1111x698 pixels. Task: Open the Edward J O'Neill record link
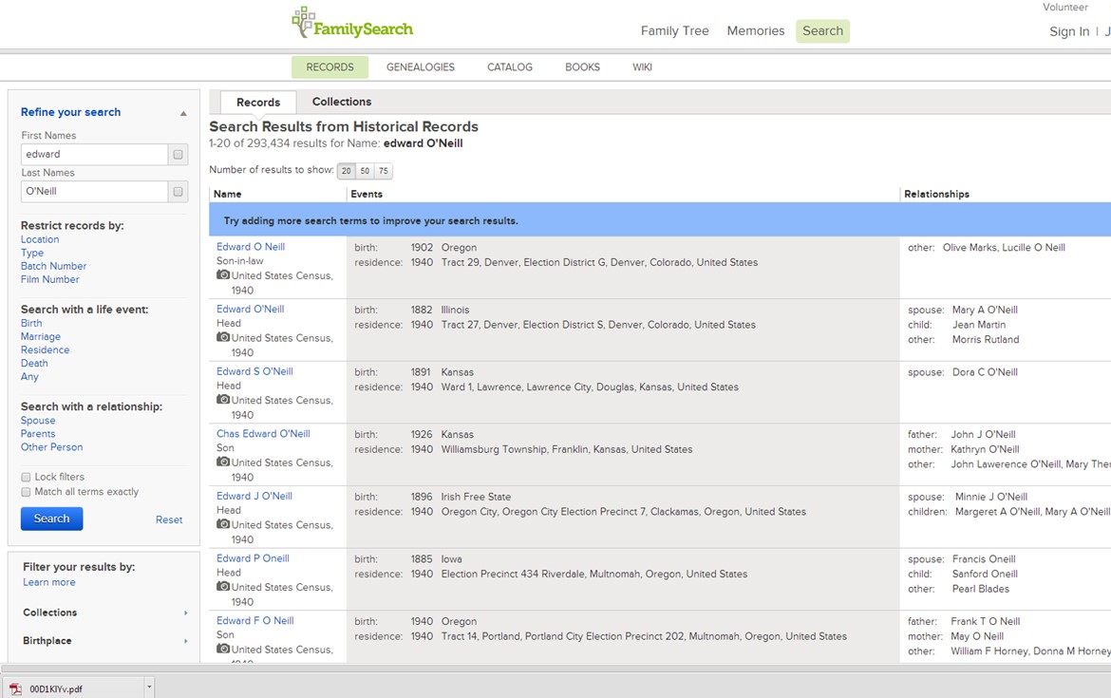click(x=254, y=496)
